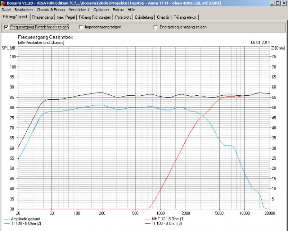Switch to the Phasengang tab
The width and height of the screenshot is (288, 231).
pos(42,17)
